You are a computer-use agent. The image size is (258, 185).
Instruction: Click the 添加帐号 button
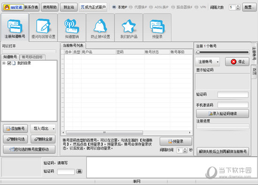click(x=15, y=128)
